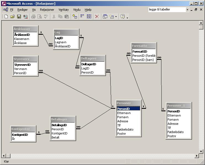Click the File Search toolbar icon
The height and width of the screenshot is (165, 205).
point(25,17)
